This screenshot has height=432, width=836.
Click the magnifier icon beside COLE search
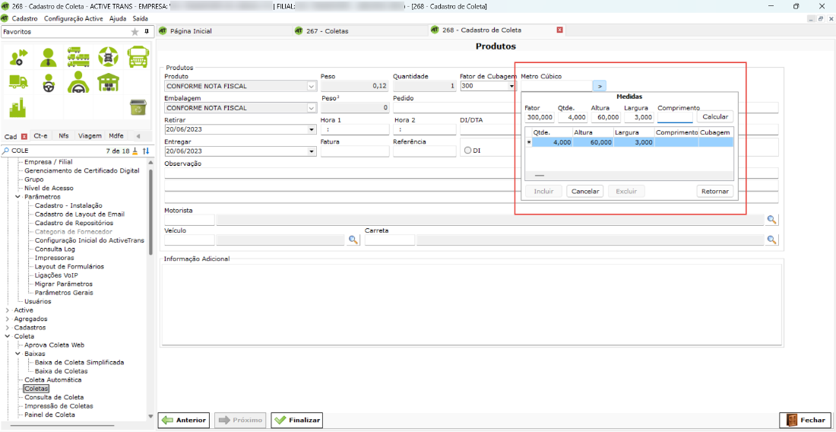tap(6, 151)
